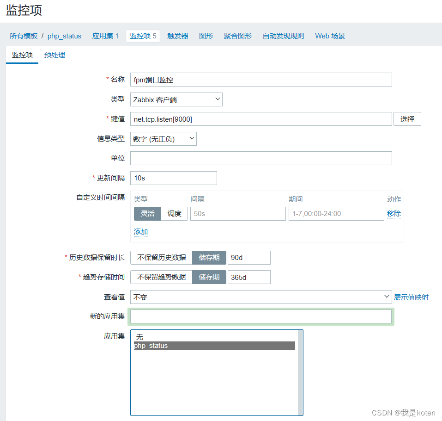Select php_status in 应用集 list
Viewport: 442px width, 421px height.
[x=214, y=346]
